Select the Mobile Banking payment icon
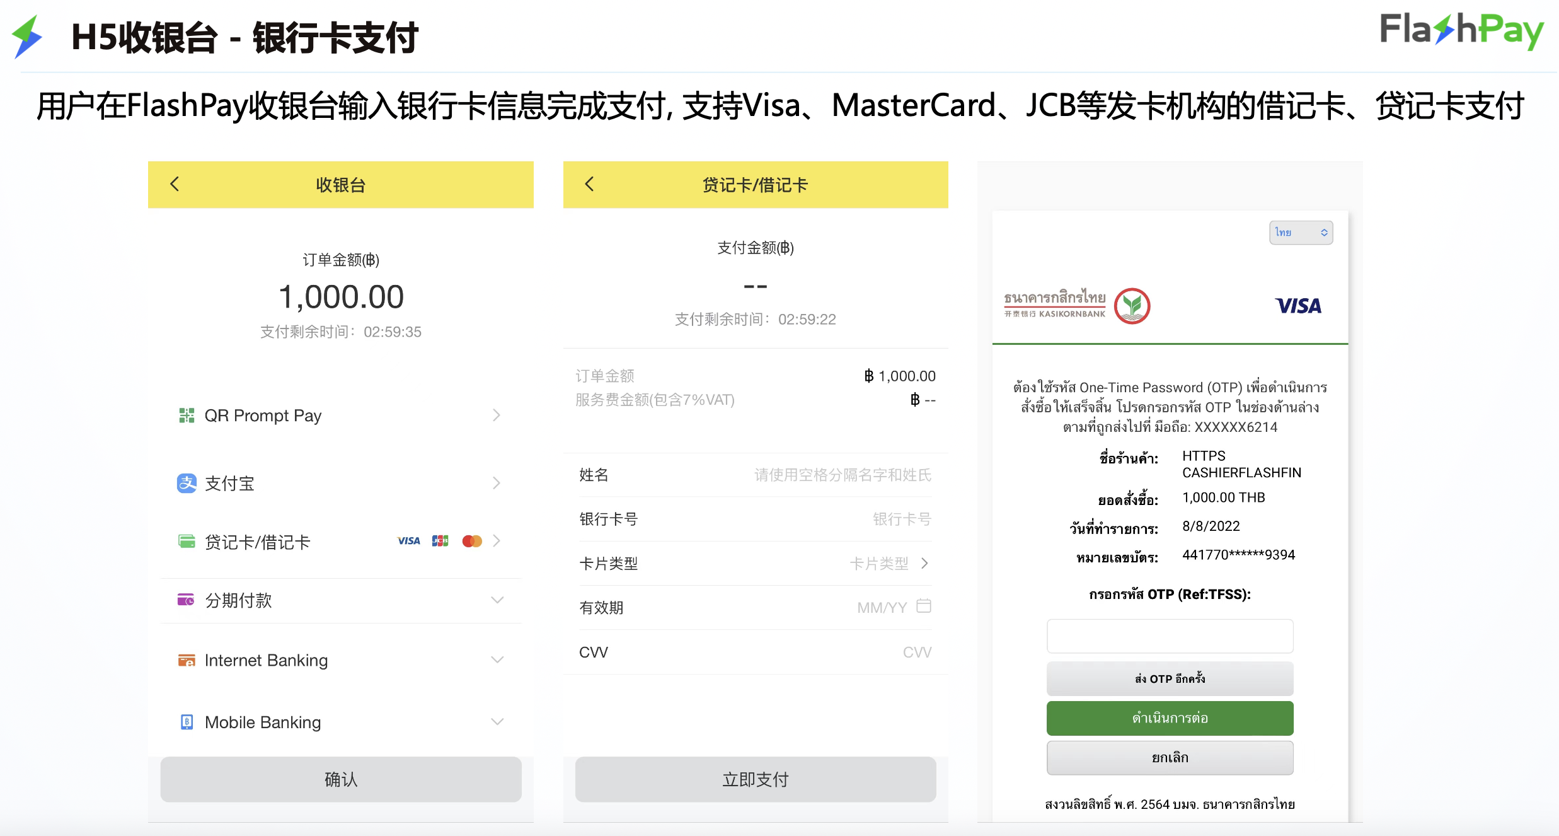1559x836 pixels. pos(186,721)
